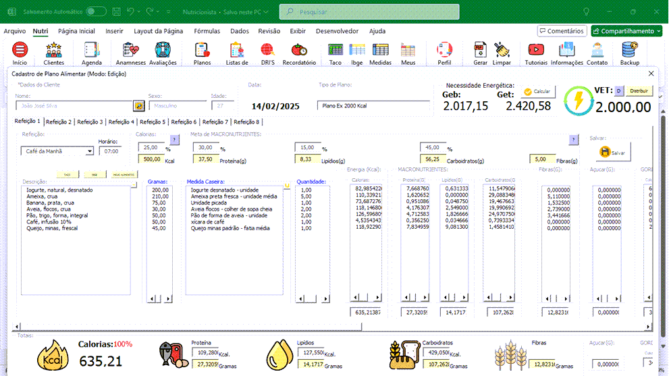Image resolution: width=669 pixels, height=376 pixels.
Task: Click the Distribuir button
Action: [x=639, y=91]
